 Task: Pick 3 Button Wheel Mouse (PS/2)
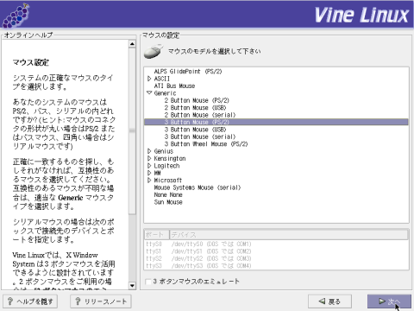point(206,143)
